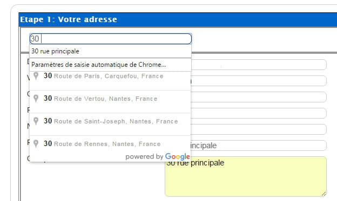Choose 30 Route de Saint-Joseph, Nantes suggestion
Viewport: 337px width, 201px height.
pyautogui.click(x=110, y=124)
